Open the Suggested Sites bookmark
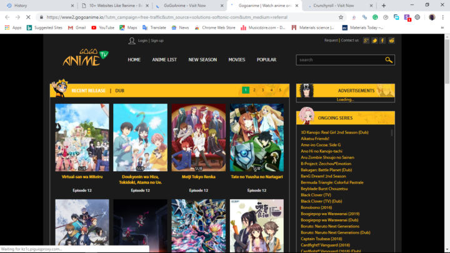This screenshot has height=253, width=450. click(44, 27)
